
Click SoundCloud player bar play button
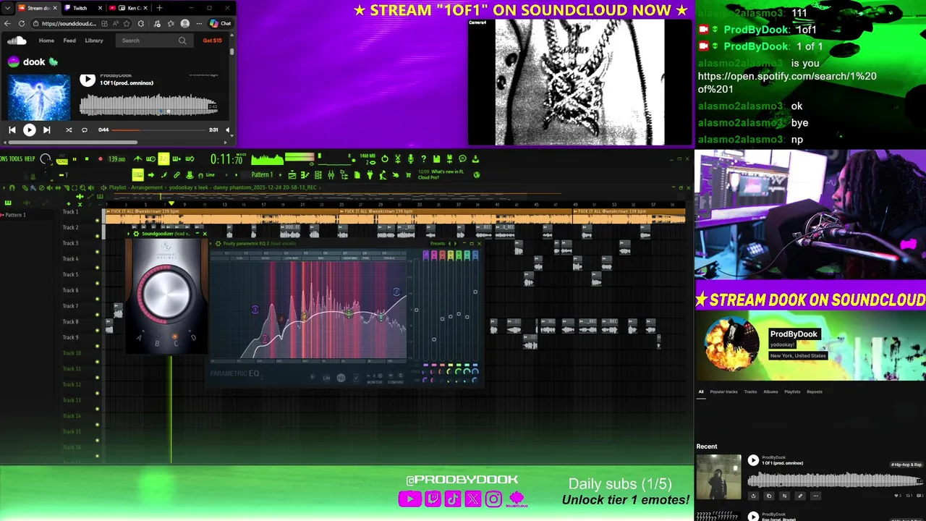coord(29,130)
